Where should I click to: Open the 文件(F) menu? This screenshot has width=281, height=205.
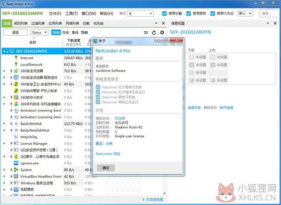coord(55,14)
